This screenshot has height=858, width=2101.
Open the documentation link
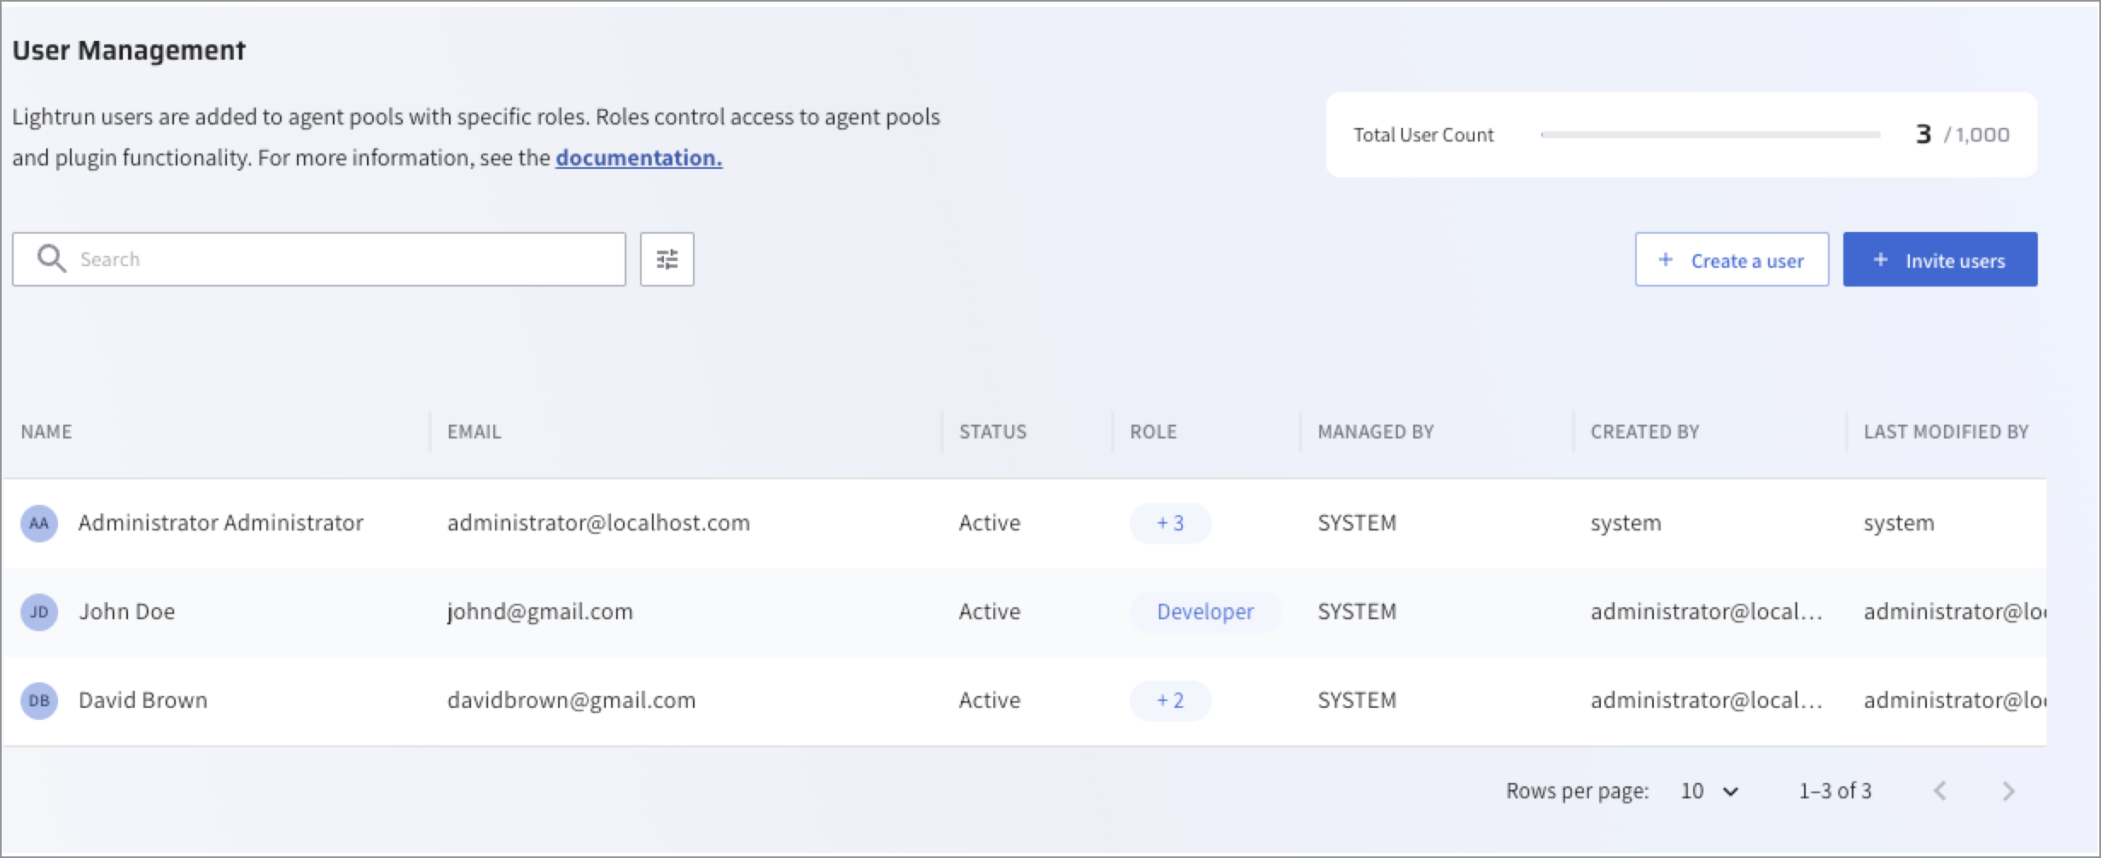point(638,158)
